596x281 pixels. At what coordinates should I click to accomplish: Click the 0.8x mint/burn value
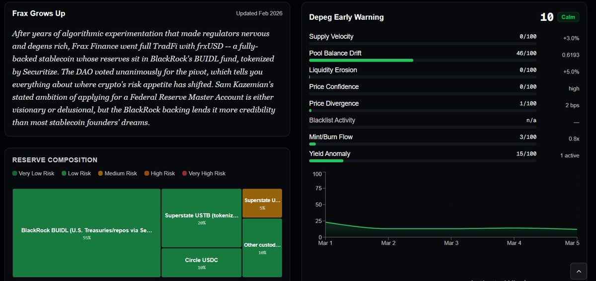575,139
